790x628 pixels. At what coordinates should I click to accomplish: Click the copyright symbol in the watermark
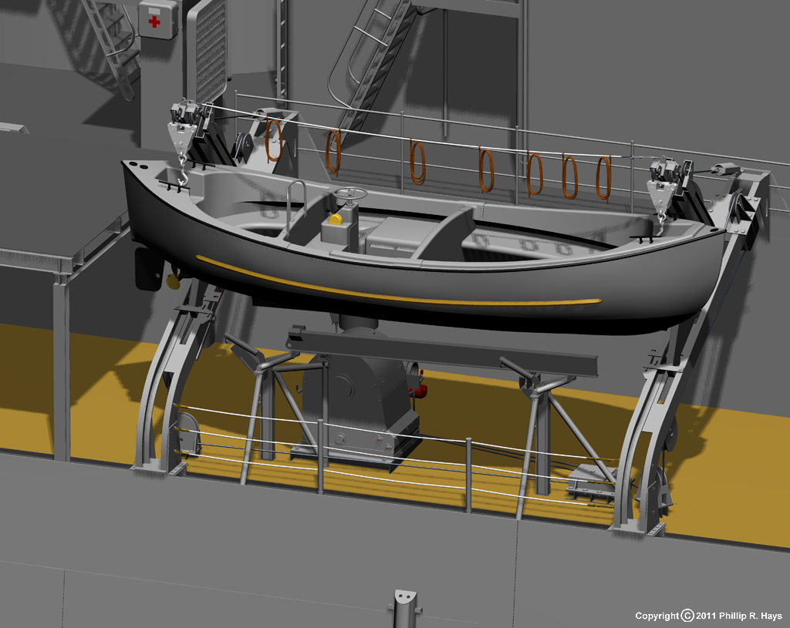point(687,616)
